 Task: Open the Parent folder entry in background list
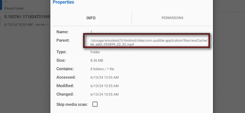(14, 9)
